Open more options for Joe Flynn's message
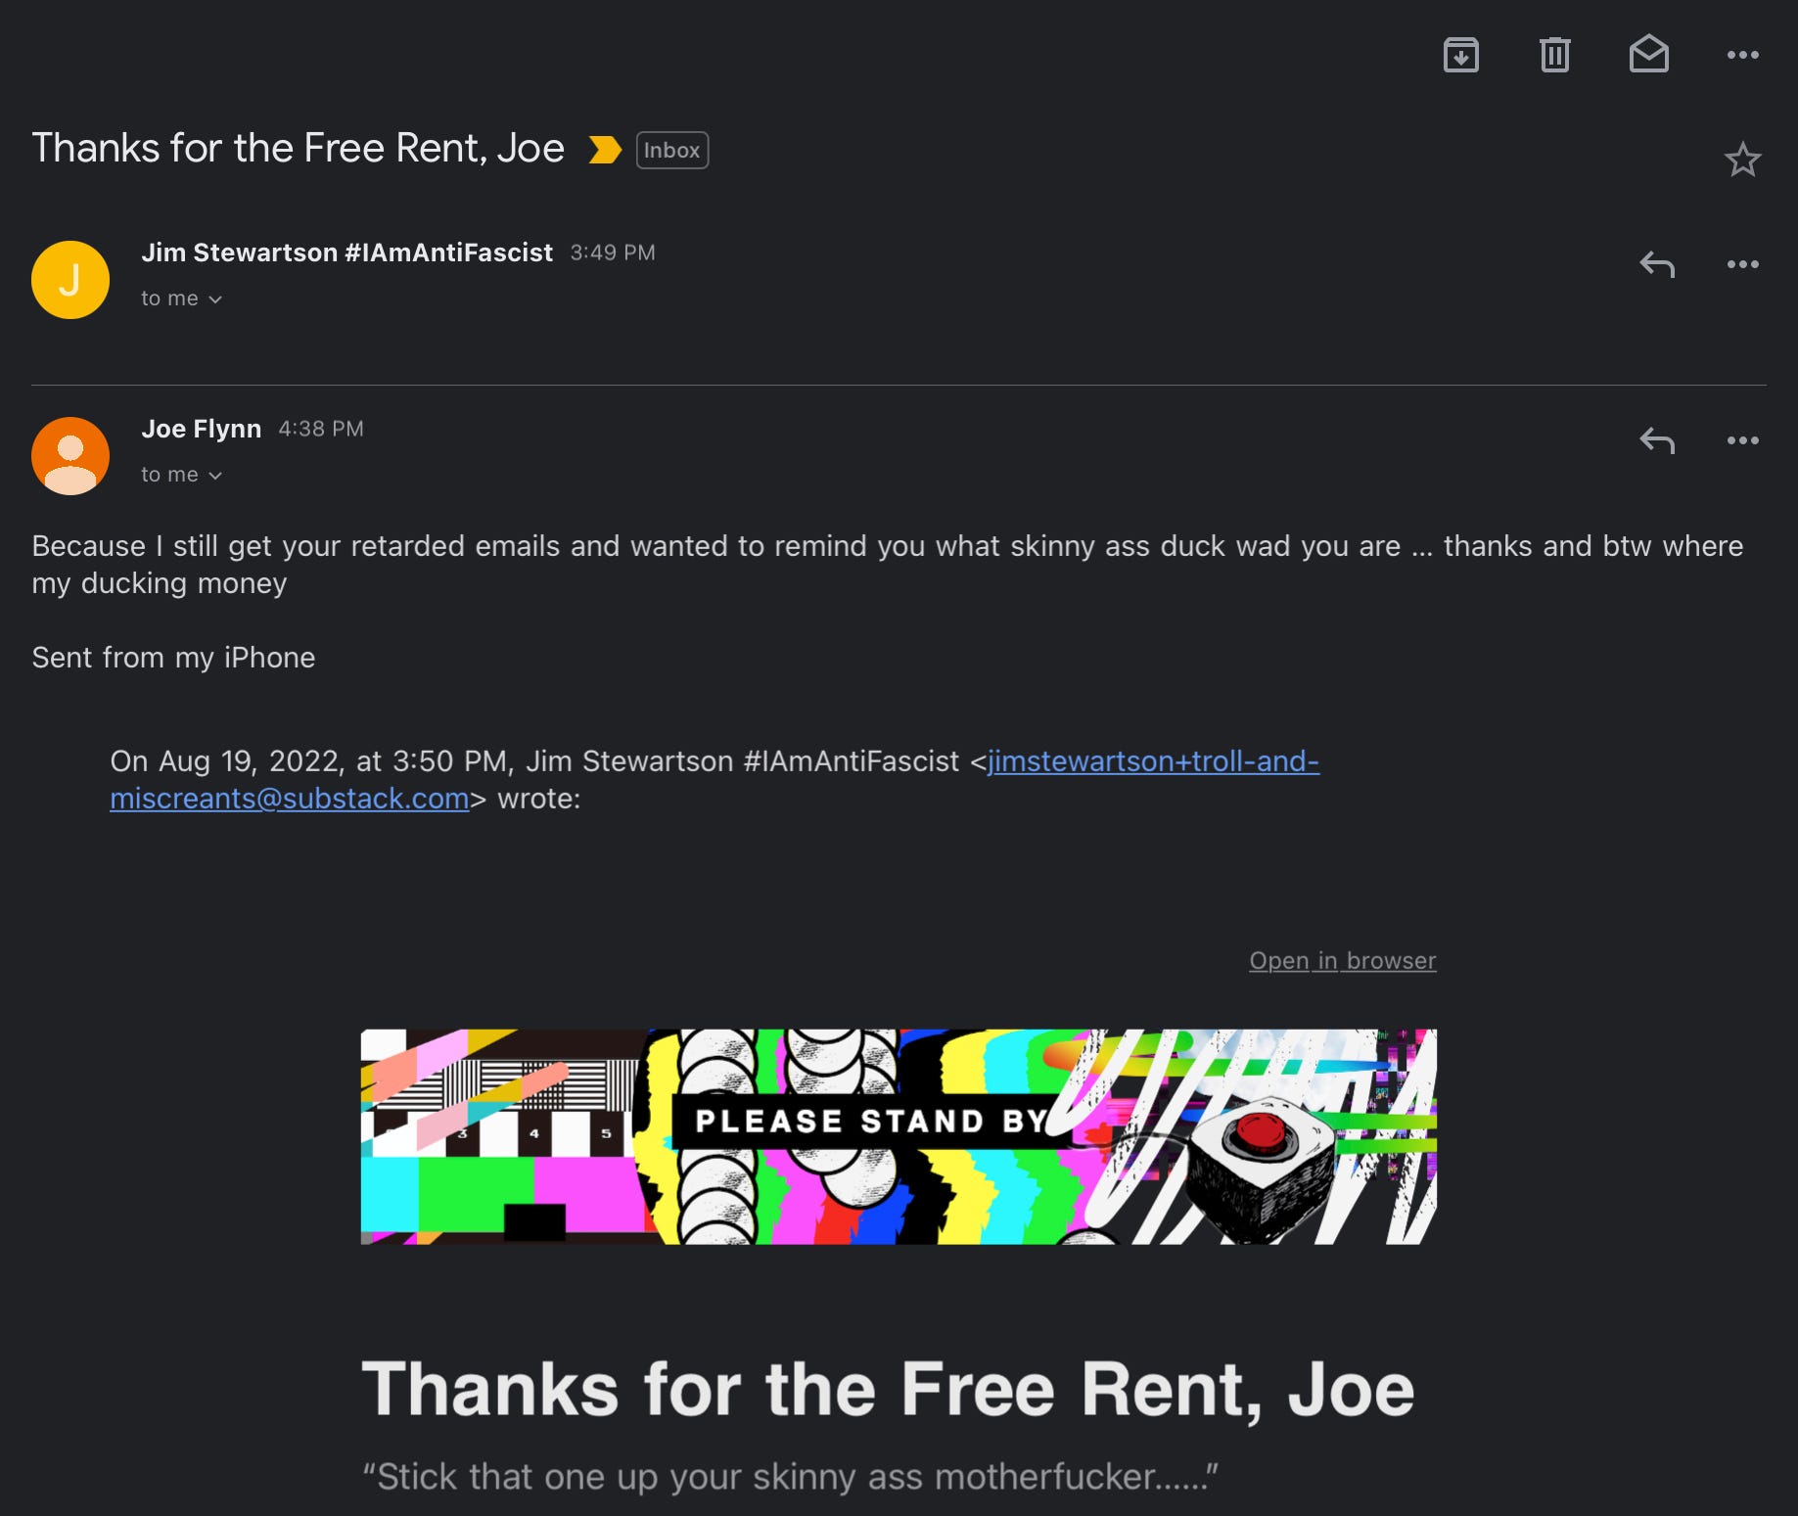Viewport: 1798px width, 1516px height. [x=1742, y=440]
